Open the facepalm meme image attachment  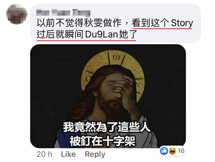tap(108, 96)
